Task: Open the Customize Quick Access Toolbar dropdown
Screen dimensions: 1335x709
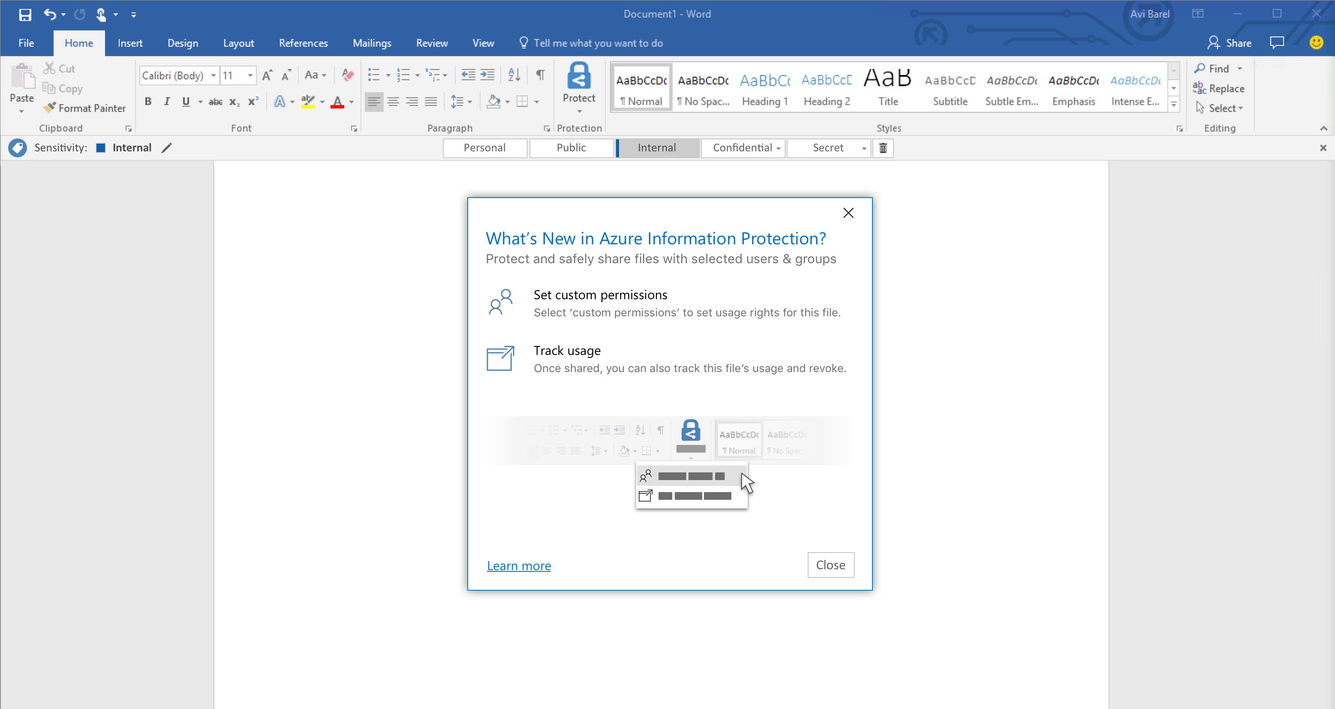Action: click(134, 15)
